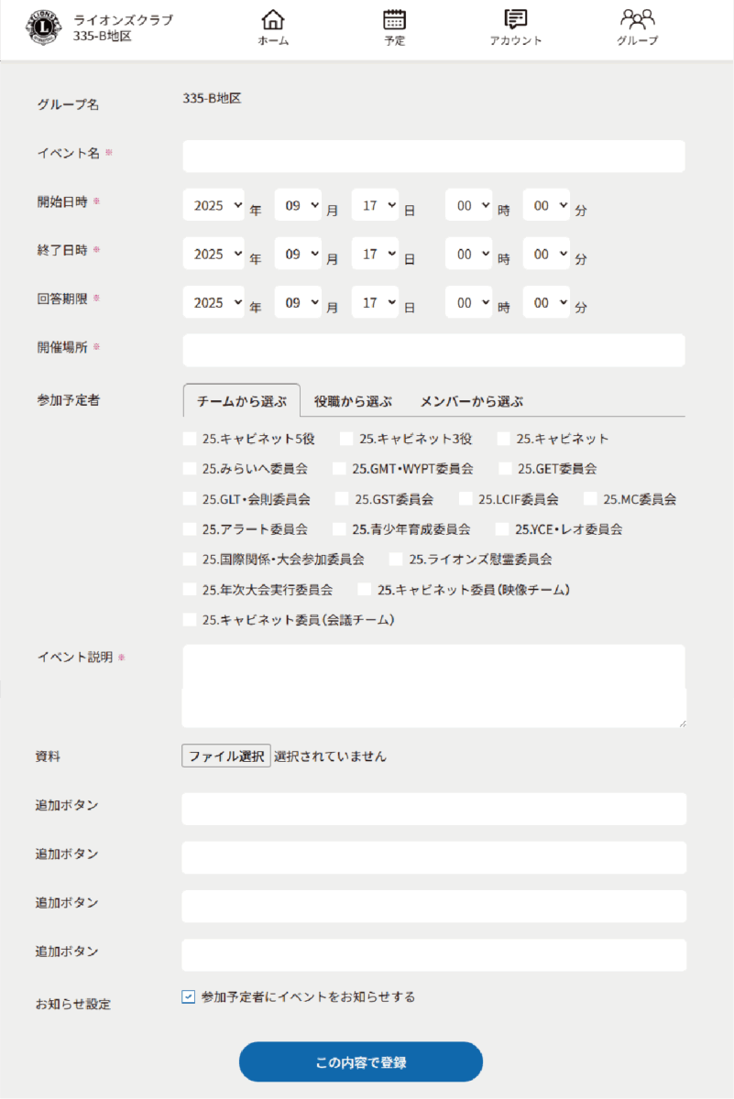Open the アカウント account icon
Viewport: 734px width, 1099px height.
[x=516, y=20]
